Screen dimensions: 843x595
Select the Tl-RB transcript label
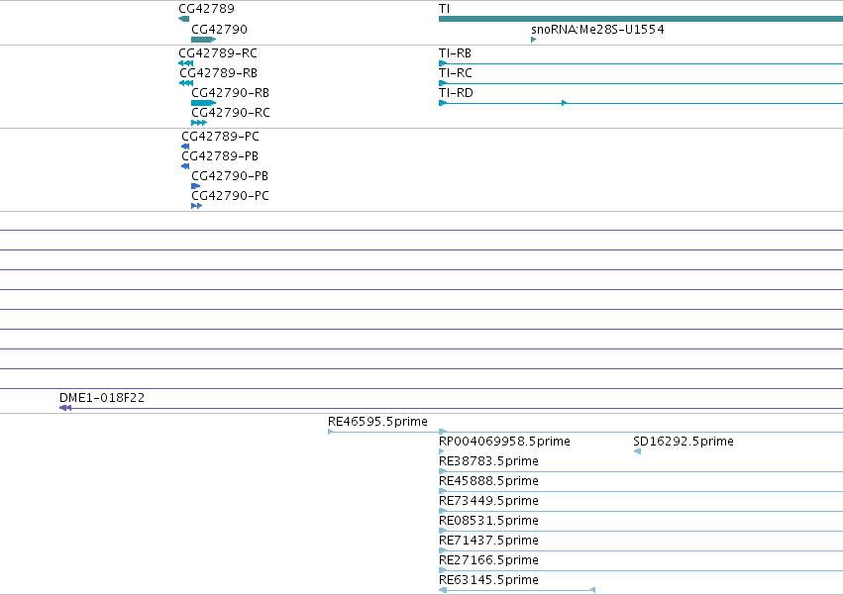455,53
